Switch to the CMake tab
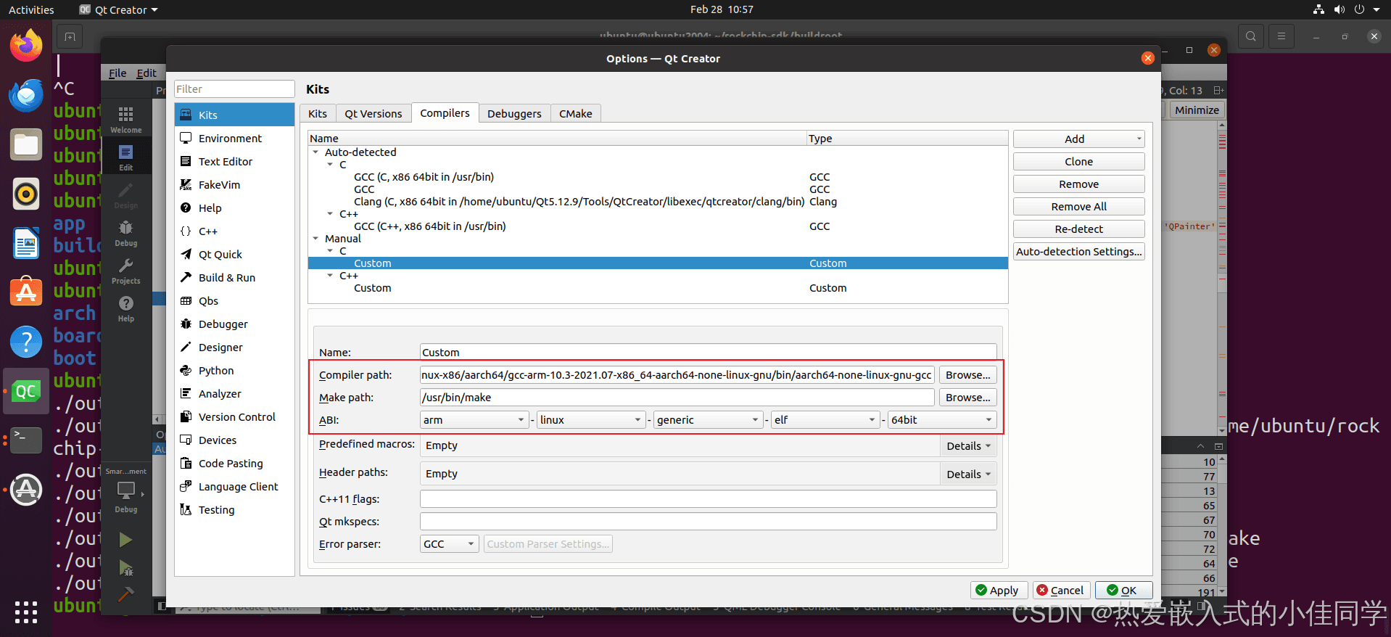The image size is (1391, 637). pos(575,114)
